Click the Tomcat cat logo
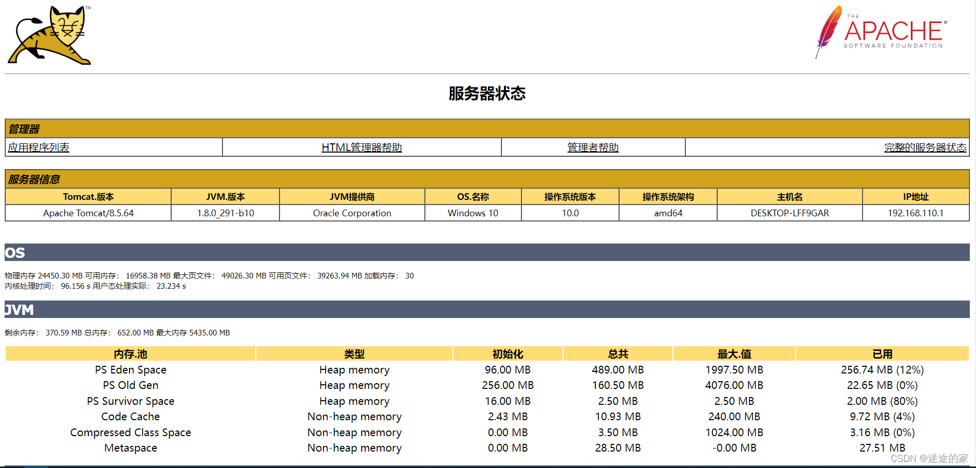This screenshot has width=976, height=468. [50, 35]
